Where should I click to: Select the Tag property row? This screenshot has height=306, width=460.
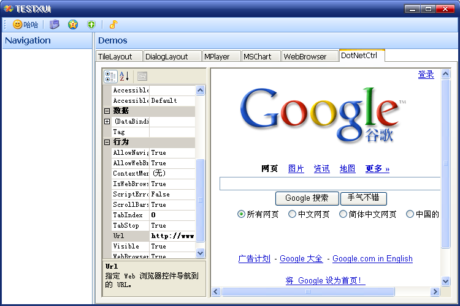153,132
